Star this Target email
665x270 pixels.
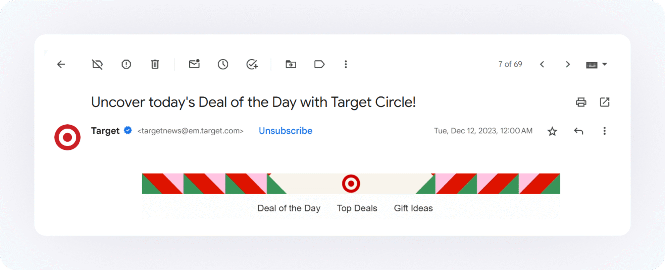[x=552, y=131]
